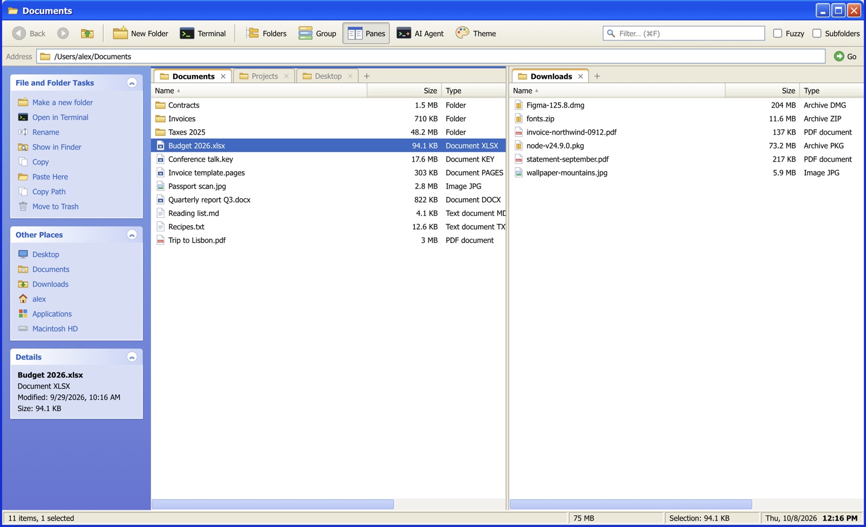Toggle the dual Panes view
This screenshot has width=866, height=527.
[366, 34]
